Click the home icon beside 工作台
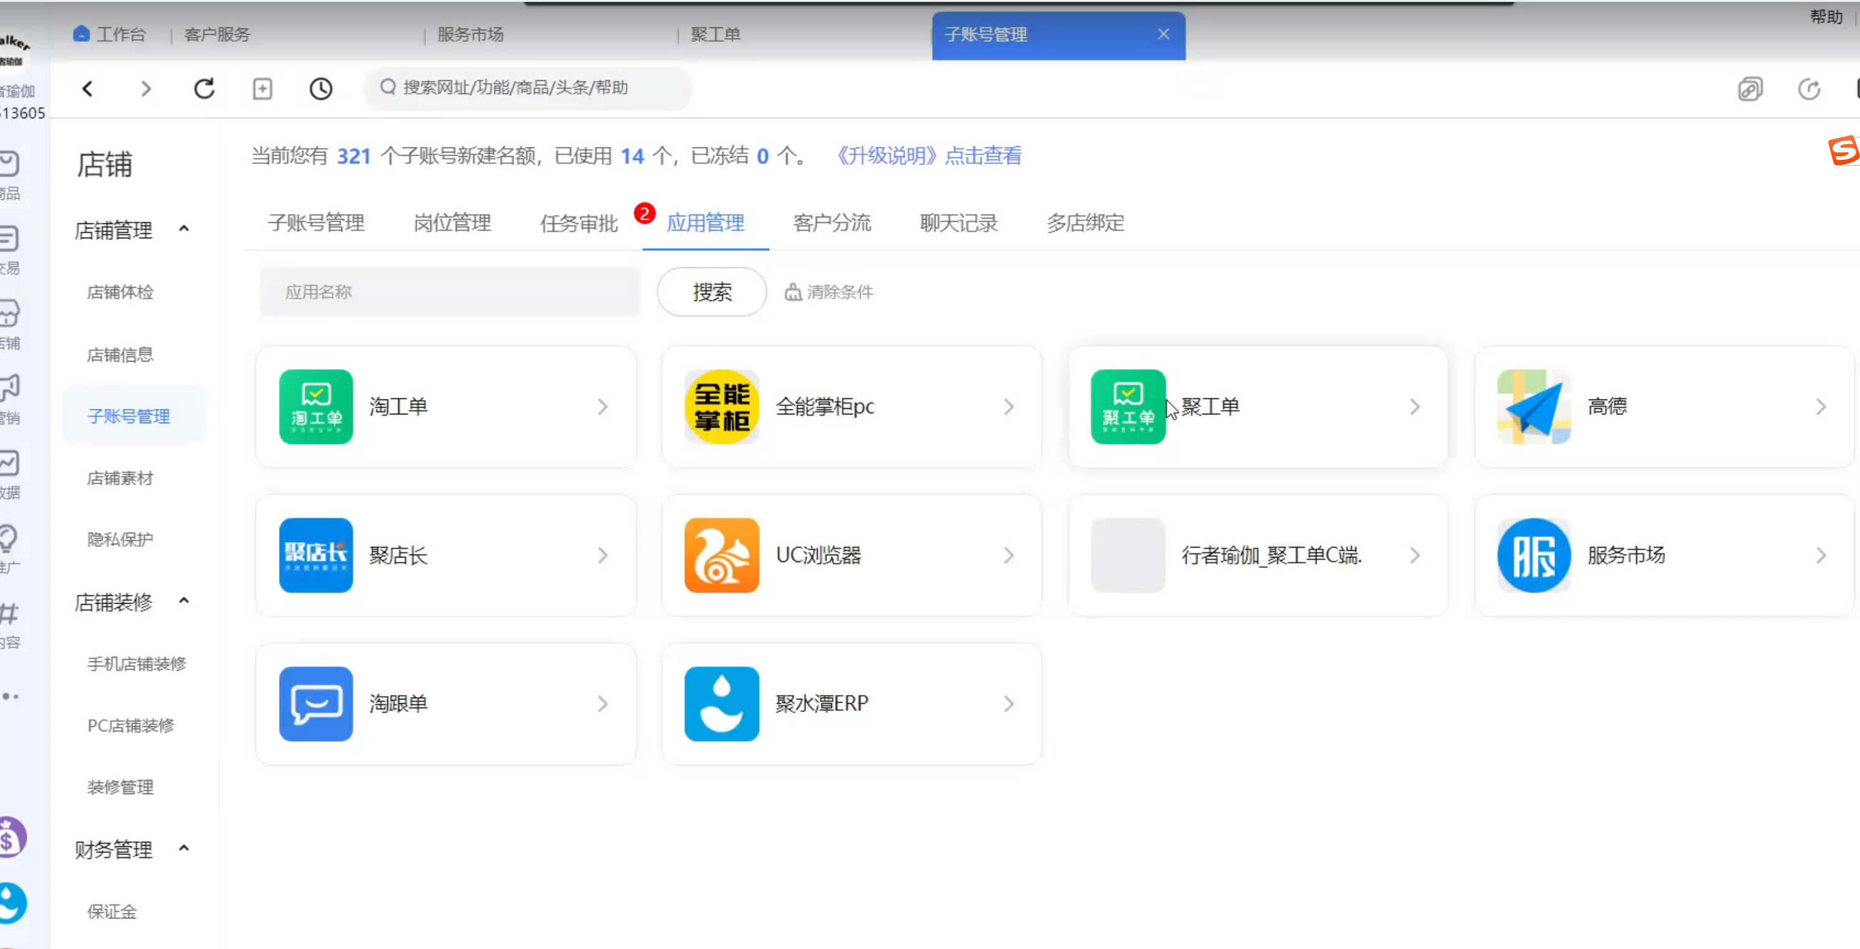 [x=81, y=33]
